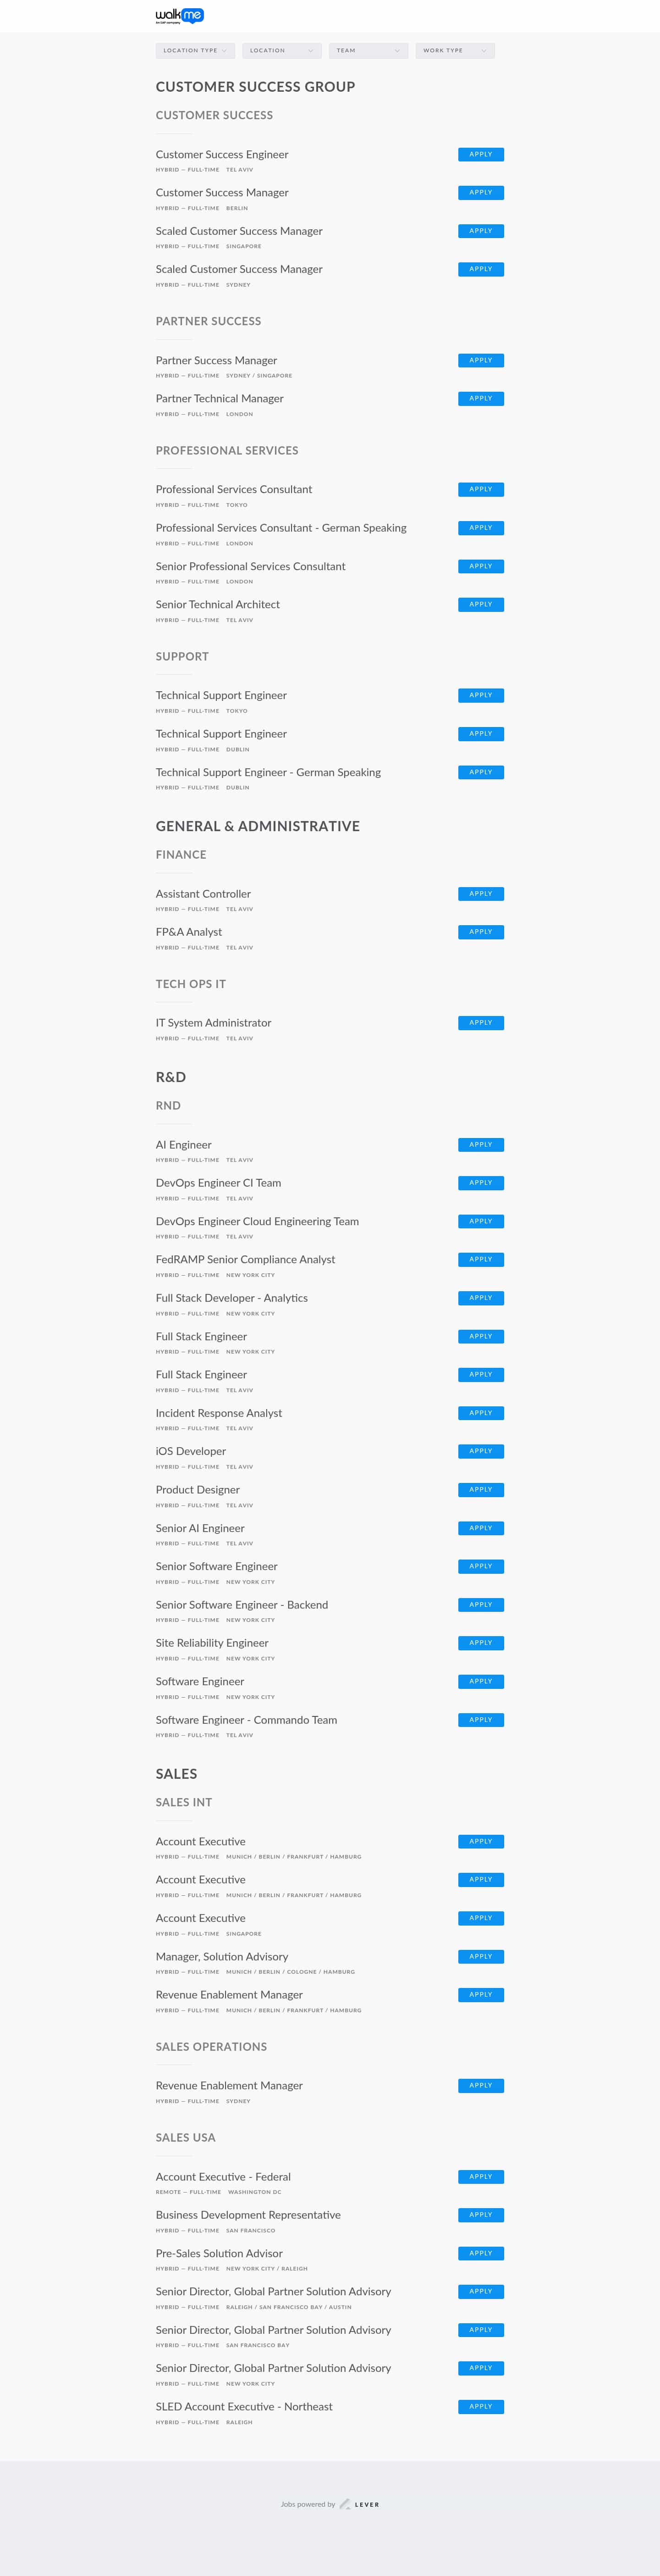This screenshot has width=660, height=2576.
Task: Apply for Technical Support Engineer - German Speaking
Action: 480,772
